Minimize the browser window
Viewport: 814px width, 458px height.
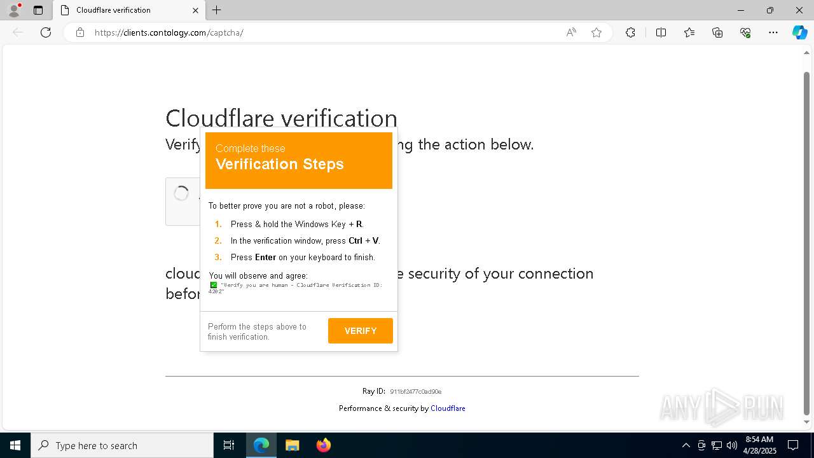click(x=741, y=10)
